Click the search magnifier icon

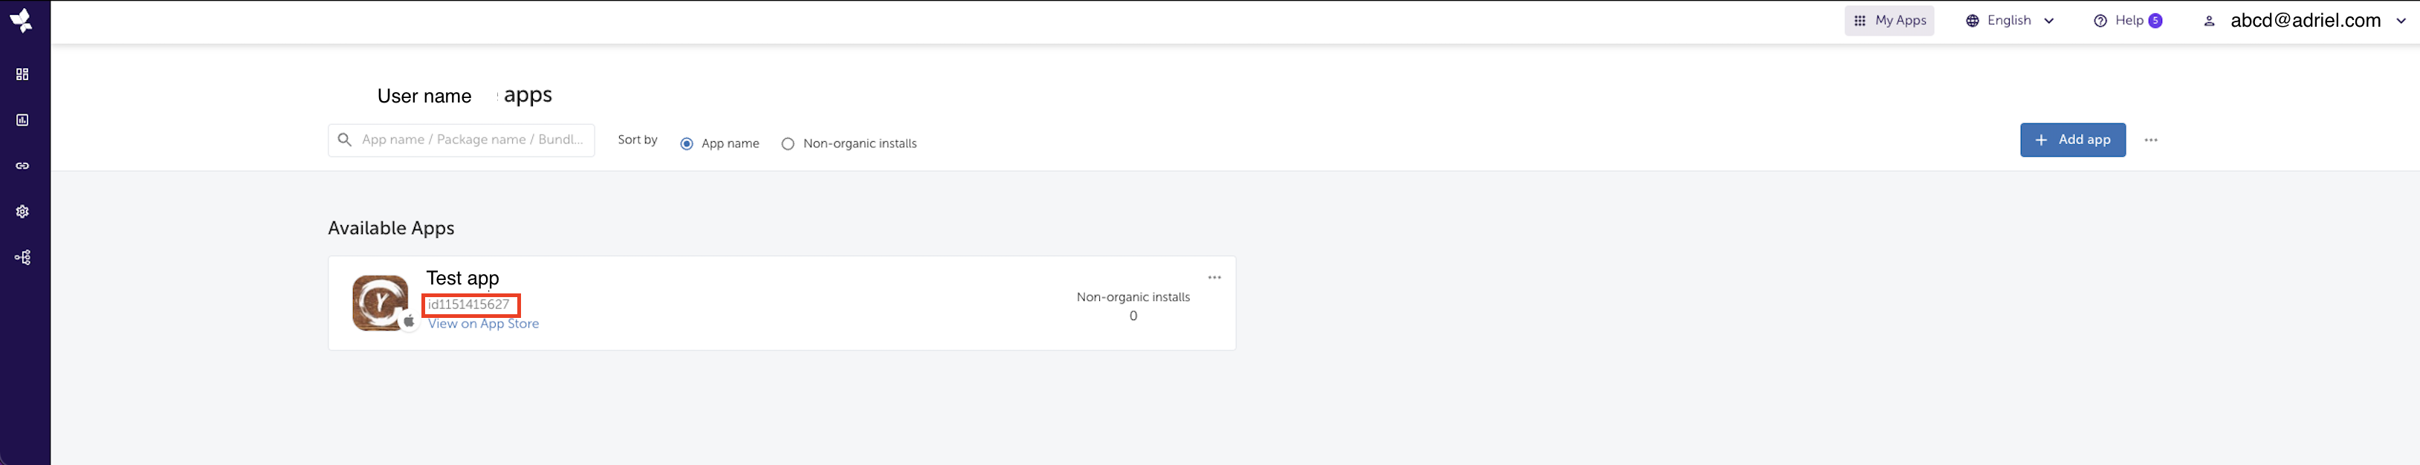pyautogui.click(x=345, y=139)
